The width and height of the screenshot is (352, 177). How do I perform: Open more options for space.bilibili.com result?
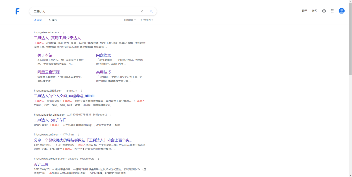81,91
